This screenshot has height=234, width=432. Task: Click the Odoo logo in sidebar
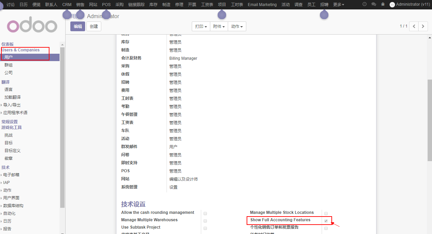pyautogui.click(x=32, y=26)
